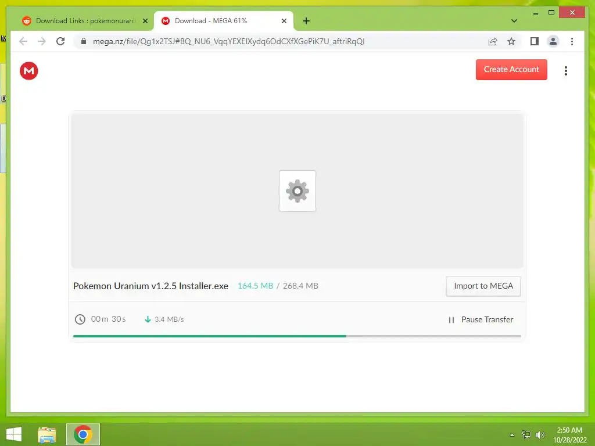Click the clock time-remaining icon

(x=80, y=319)
